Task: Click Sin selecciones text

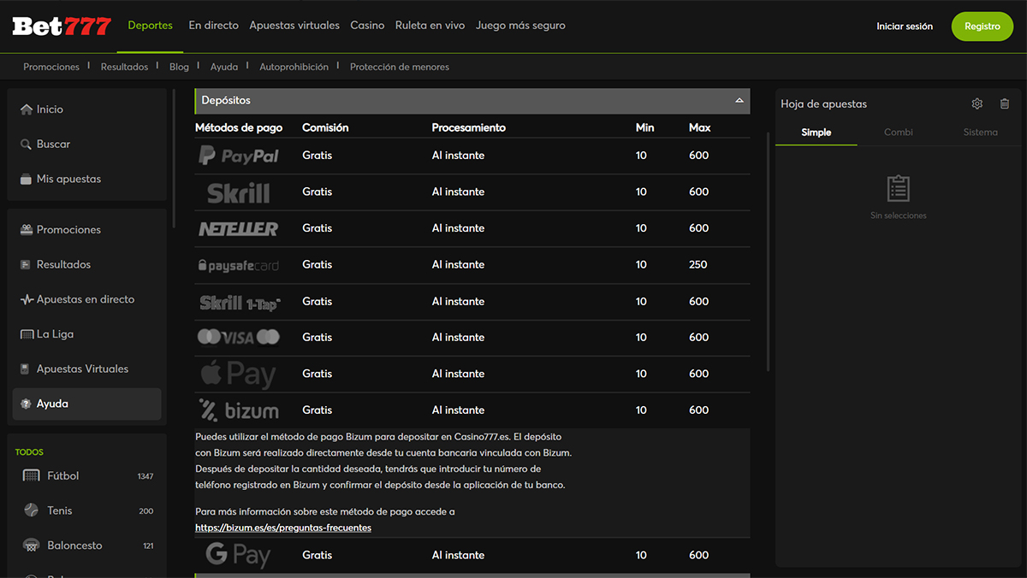Action: pos(899,216)
